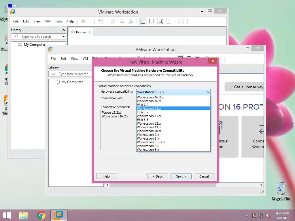Close the Home tab with its X

90,32
